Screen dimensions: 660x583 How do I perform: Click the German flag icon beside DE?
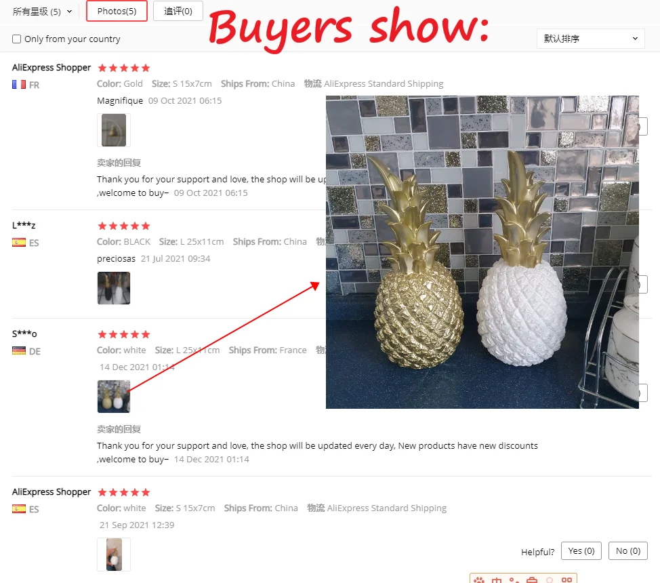point(19,351)
